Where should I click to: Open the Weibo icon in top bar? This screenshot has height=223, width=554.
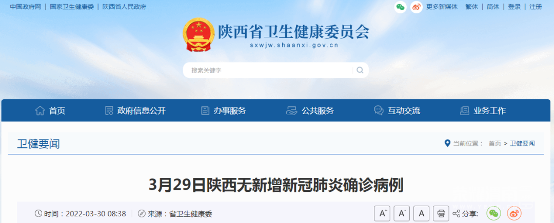coord(417,7)
